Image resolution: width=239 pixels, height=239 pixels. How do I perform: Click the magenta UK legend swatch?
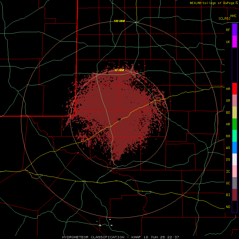click(x=234, y=42)
